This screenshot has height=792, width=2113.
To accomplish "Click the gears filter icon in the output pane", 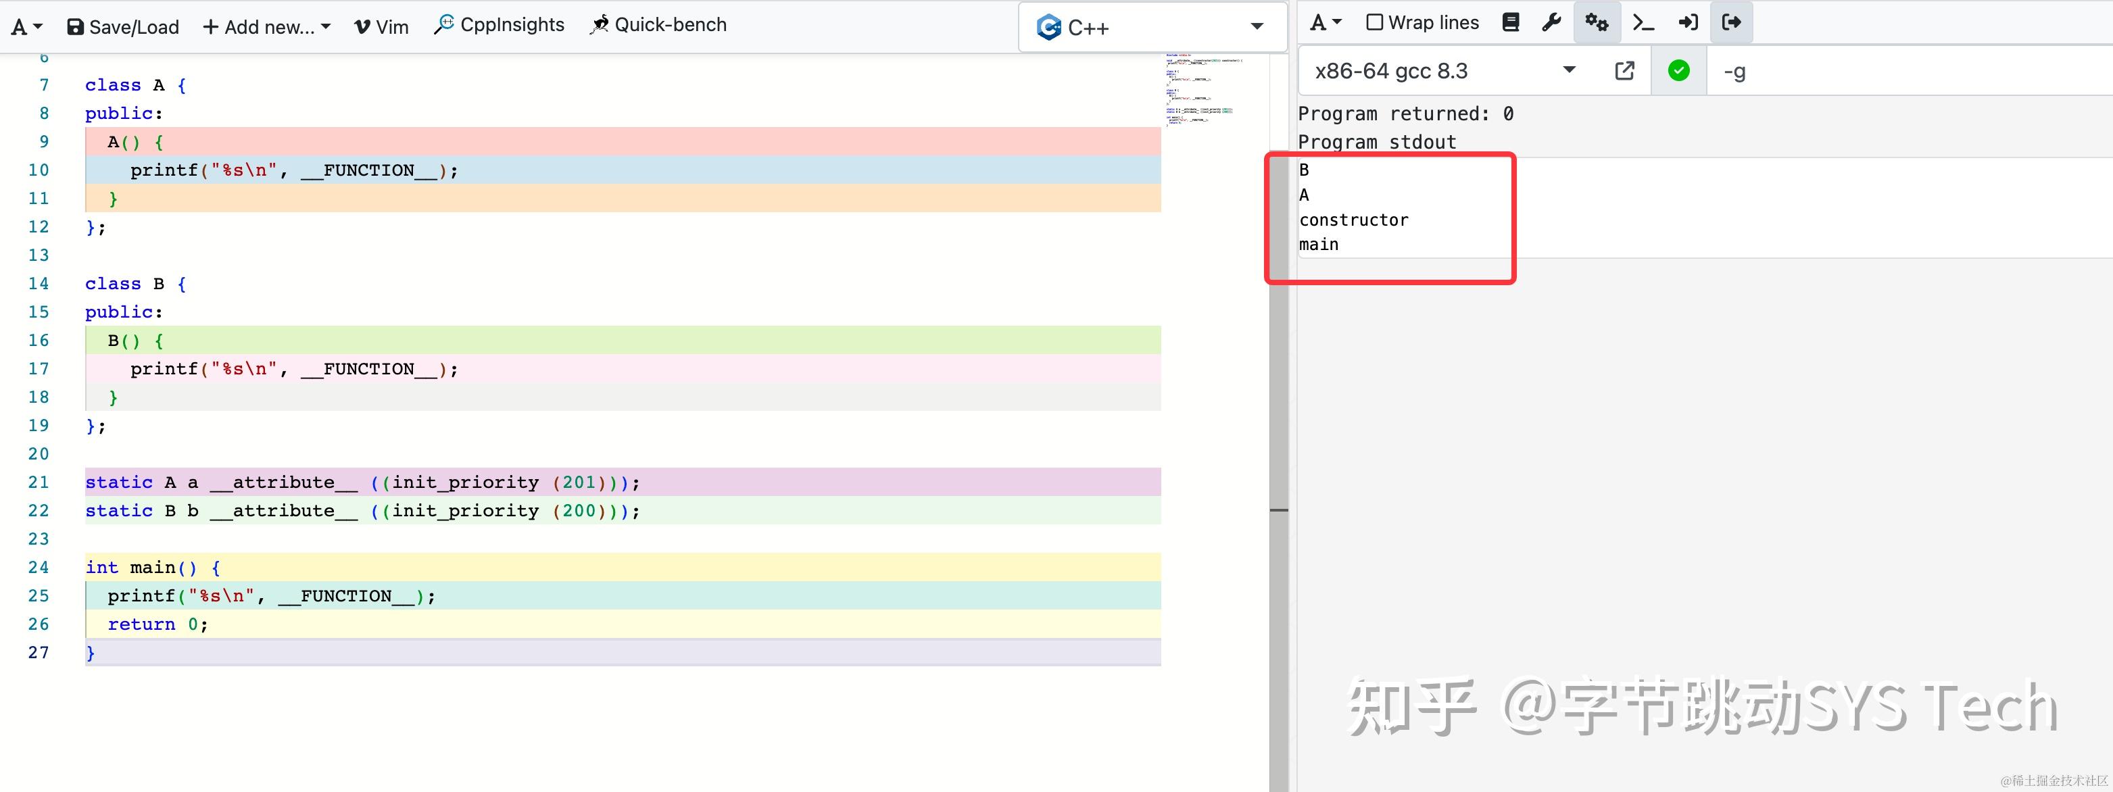I will pyautogui.click(x=1596, y=22).
